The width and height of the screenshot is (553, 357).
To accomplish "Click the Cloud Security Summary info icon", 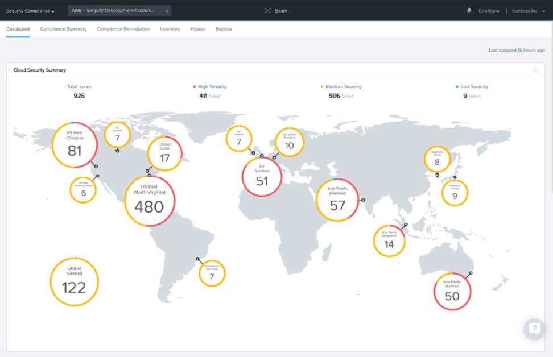I will click(x=535, y=70).
